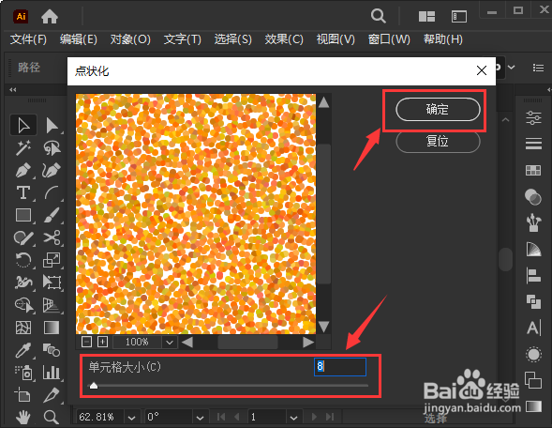Open the 效果(C) menu
This screenshot has height=428, width=552.
(284, 39)
